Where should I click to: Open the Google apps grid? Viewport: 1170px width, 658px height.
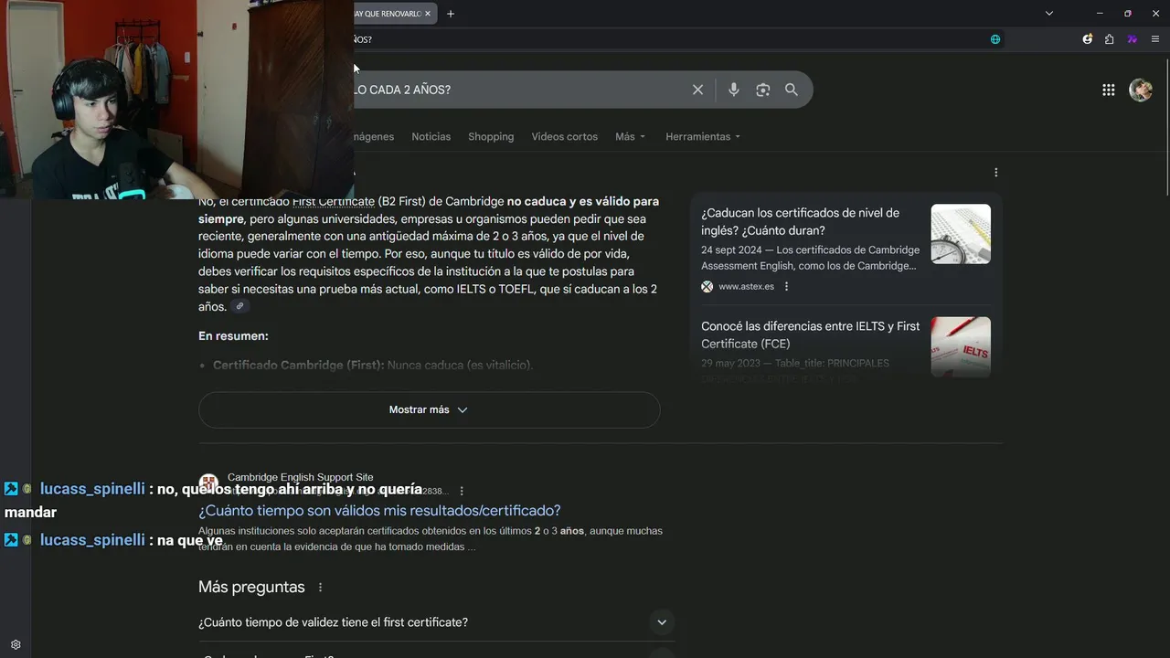(1108, 90)
